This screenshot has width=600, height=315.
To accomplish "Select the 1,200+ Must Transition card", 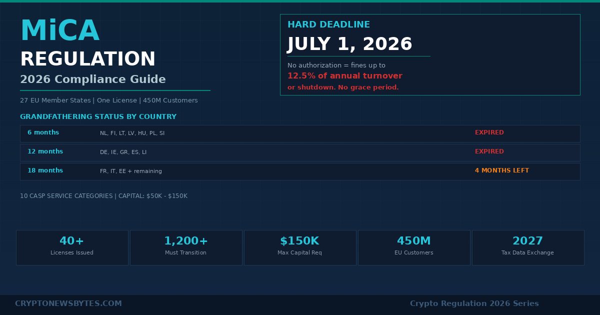I will (186, 246).
